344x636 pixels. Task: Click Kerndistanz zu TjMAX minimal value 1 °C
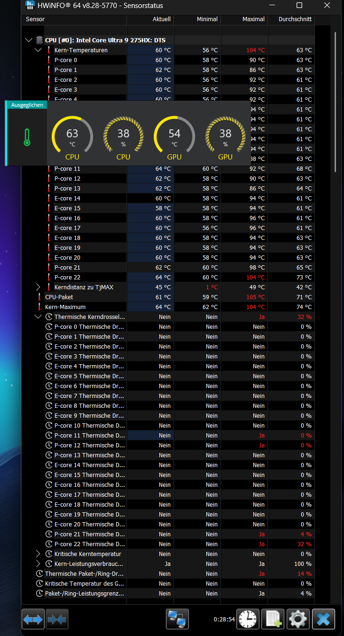click(x=211, y=287)
